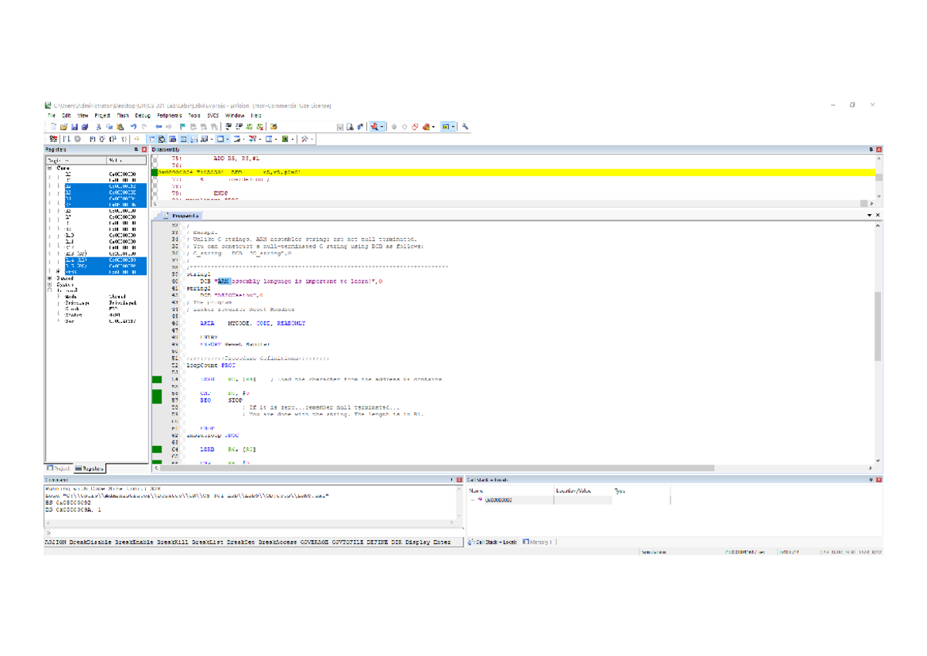Close the Registers panel with red X
The width and height of the screenshot is (927, 656).
(144, 149)
